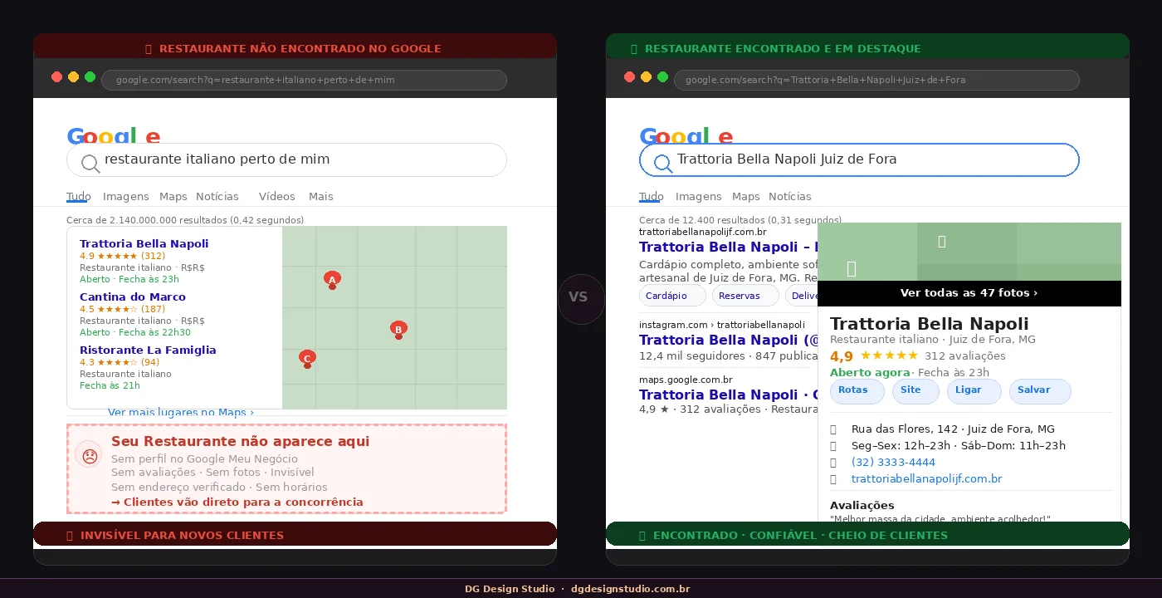Click the Cardápio chip
Screen dimensions: 1162x598
coord(672,296)
